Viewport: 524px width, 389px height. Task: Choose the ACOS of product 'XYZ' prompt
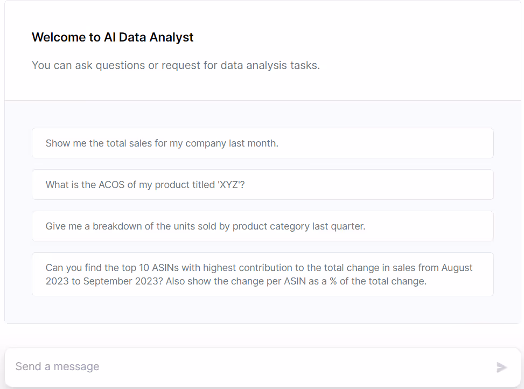(262, 185)
